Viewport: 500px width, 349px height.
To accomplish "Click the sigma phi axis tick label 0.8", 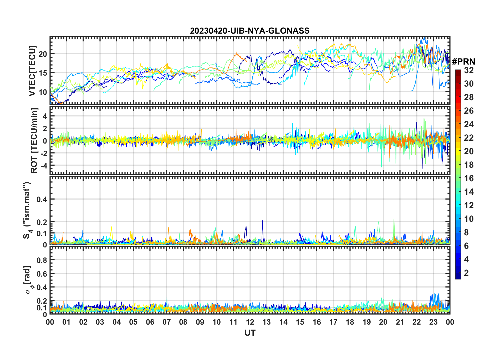I will click(42, 260).
